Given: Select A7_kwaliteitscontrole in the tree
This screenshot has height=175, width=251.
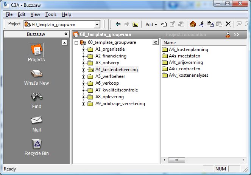Looking at the screenshot, I should pyautogui.click(x=117, y=90).
